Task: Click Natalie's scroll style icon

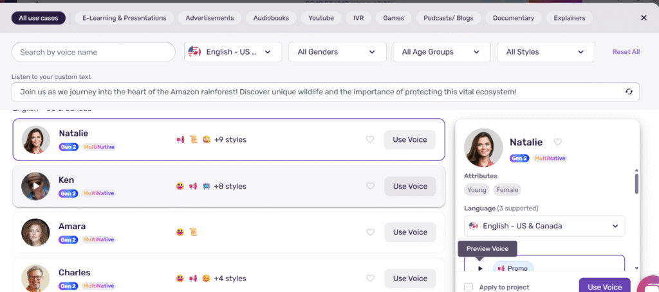Action: tap(193, 139)
